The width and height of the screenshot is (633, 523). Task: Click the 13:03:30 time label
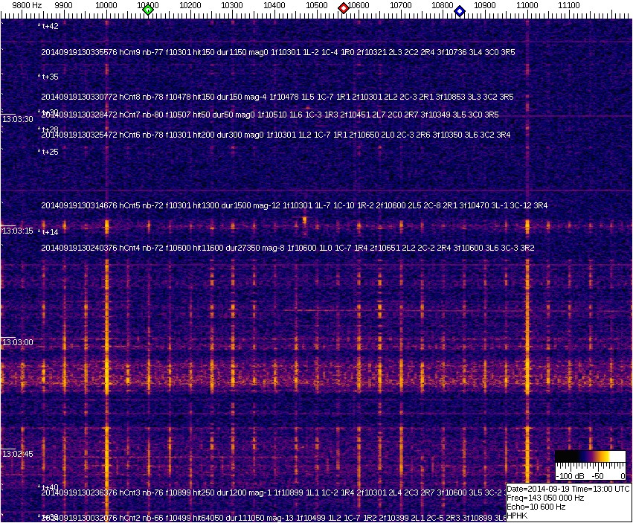click(18, 119)
